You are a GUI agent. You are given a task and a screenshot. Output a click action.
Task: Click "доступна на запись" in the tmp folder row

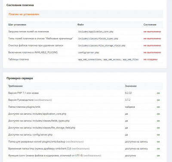[x=136, y=149]
